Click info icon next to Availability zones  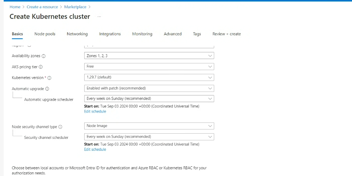[x=44, y=56]
